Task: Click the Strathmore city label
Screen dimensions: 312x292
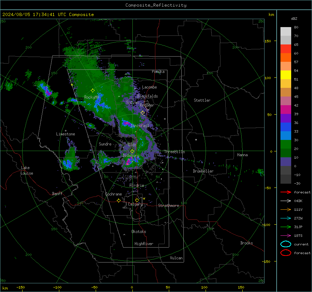Action: [168, 206]
